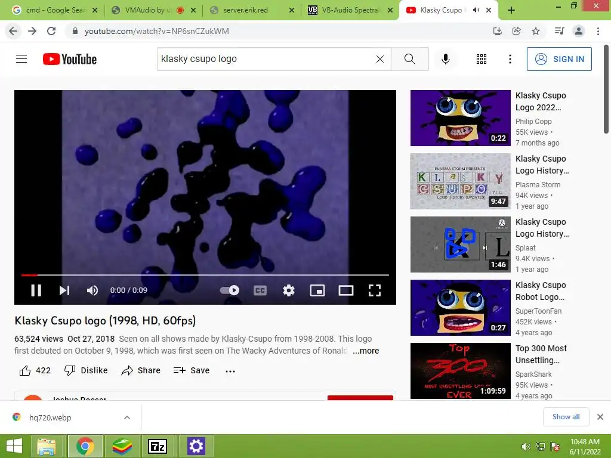This screenshot has height=458, width=611.
Task: Open video player settings gear
Action: point(289,290)
